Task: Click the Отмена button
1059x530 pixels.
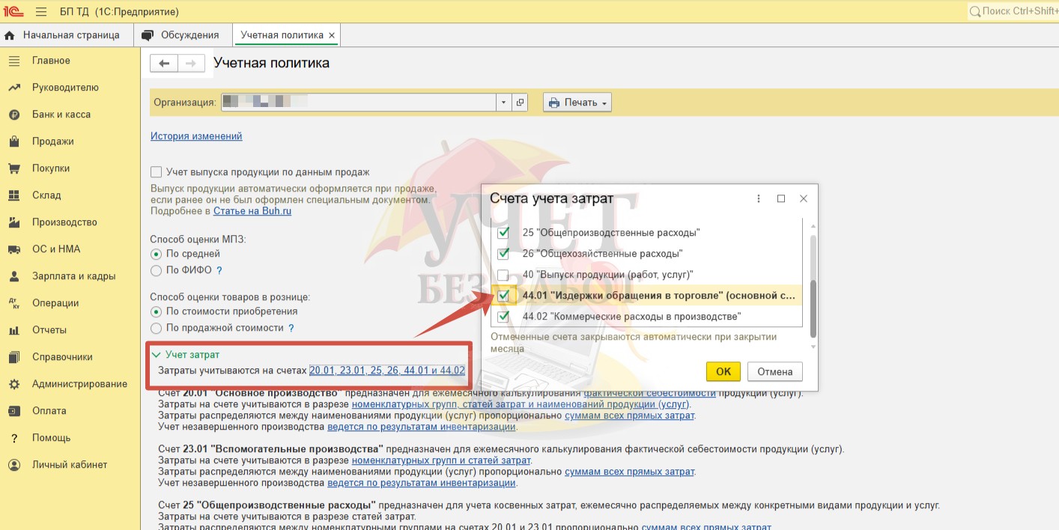Action: (775, 371)
